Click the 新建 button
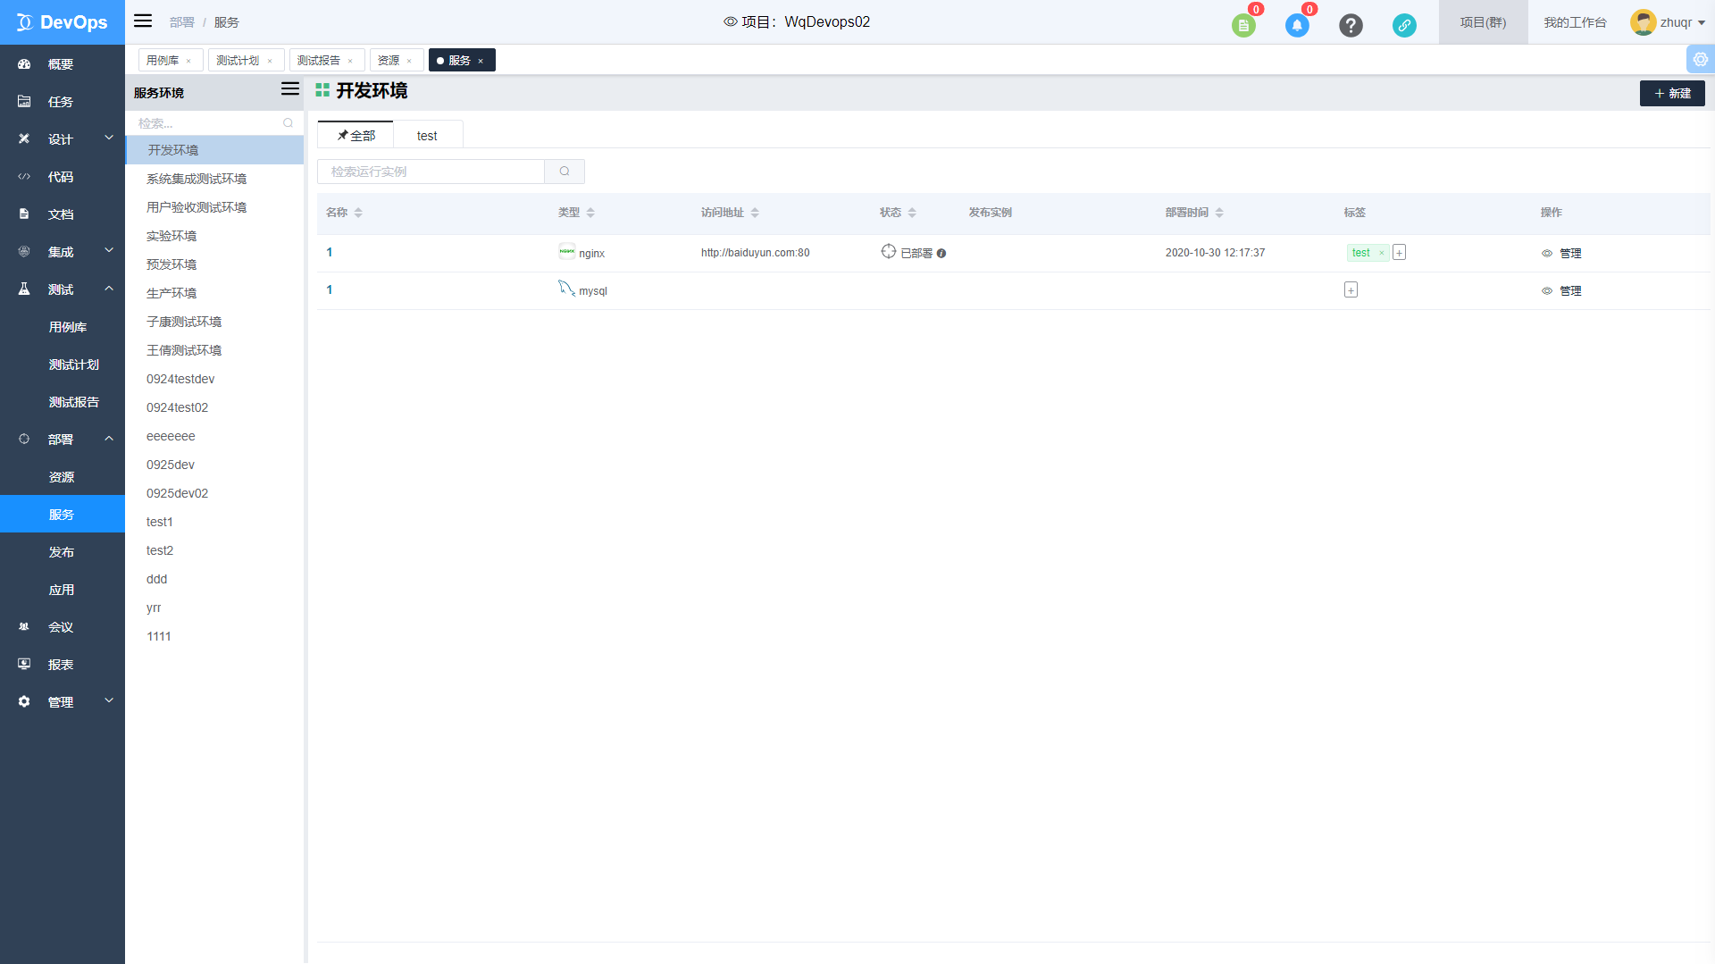 click(1672, 93)
